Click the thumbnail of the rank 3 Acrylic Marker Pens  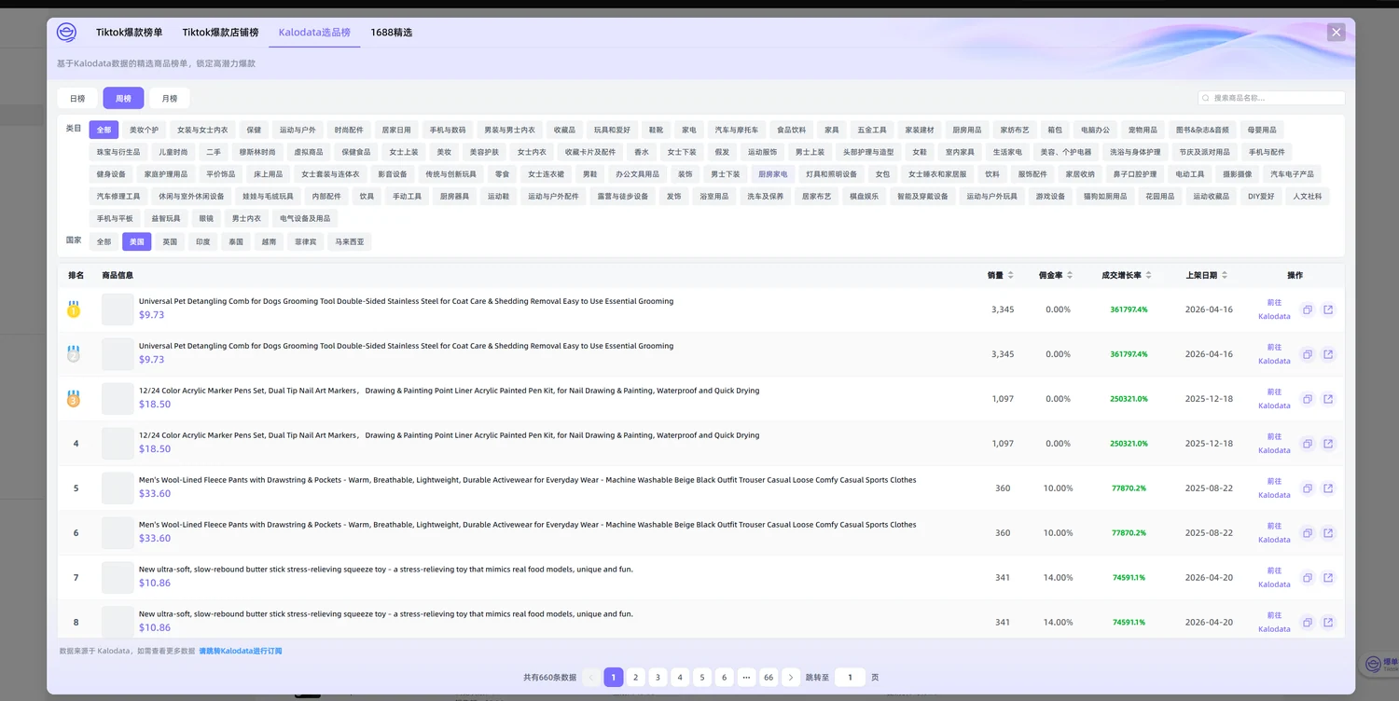coord(118,398)
